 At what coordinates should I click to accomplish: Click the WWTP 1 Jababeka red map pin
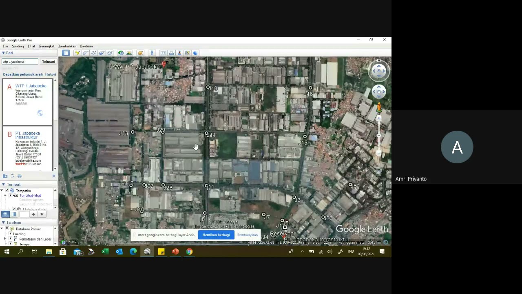164,65
